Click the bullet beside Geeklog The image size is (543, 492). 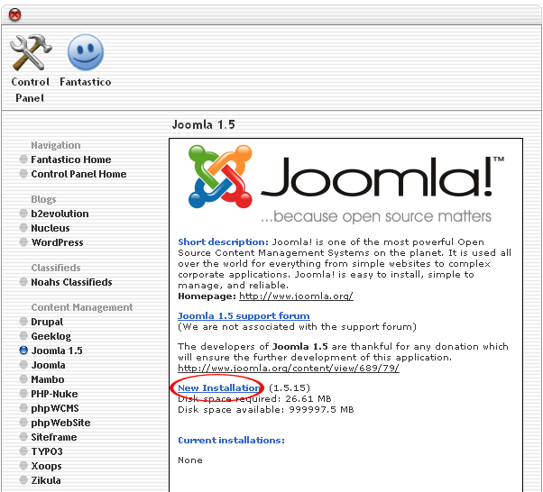pos(23,336)
